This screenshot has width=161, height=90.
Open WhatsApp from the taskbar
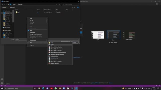[x=56, y=88]
